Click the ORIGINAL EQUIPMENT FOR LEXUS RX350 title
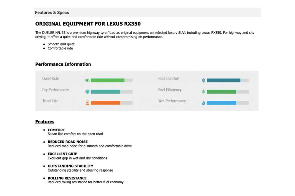The height and width of the screenshot is (196, 295). click(x=88, y=24)
